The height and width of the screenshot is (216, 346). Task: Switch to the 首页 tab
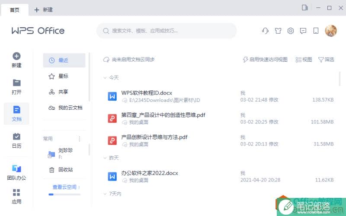[x=15, y=10]
